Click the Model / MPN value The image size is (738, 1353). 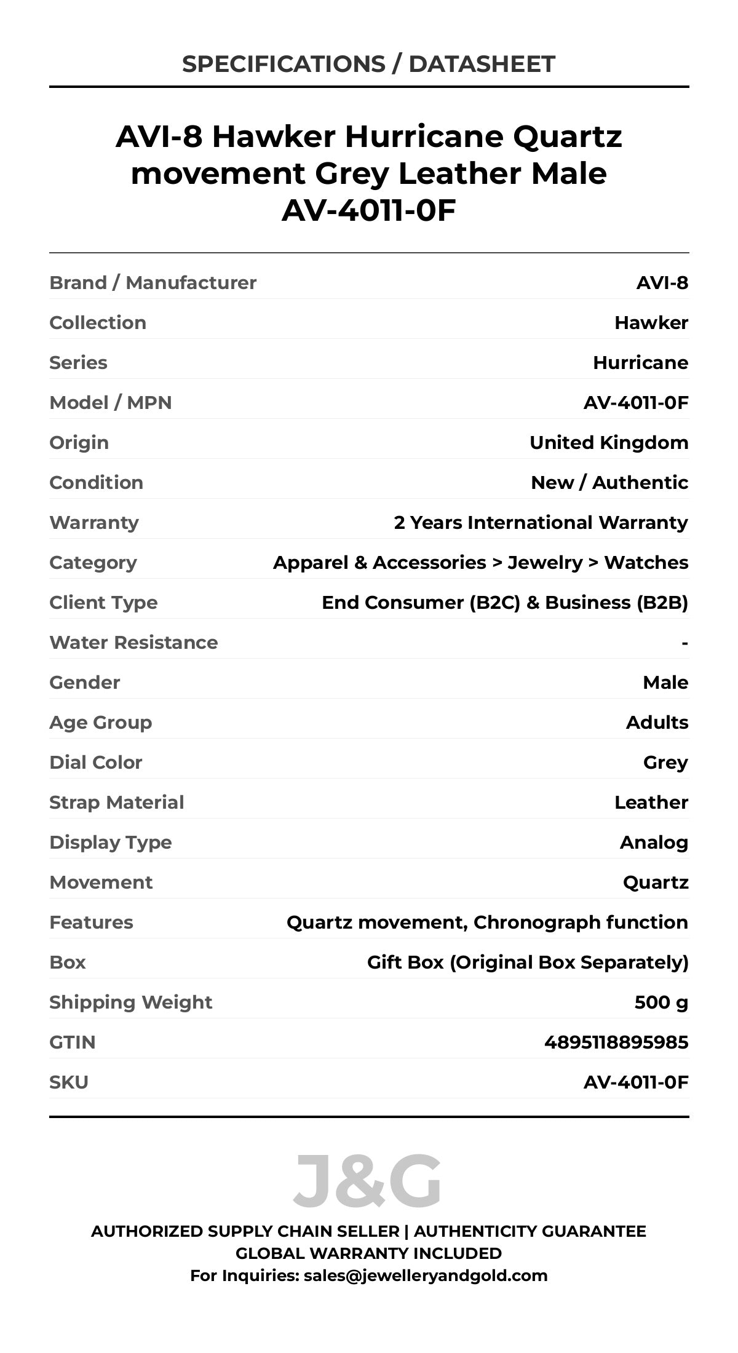[635, 402]
